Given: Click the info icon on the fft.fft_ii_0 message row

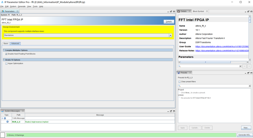Looking at the screenshot, I should pos(7,122).
